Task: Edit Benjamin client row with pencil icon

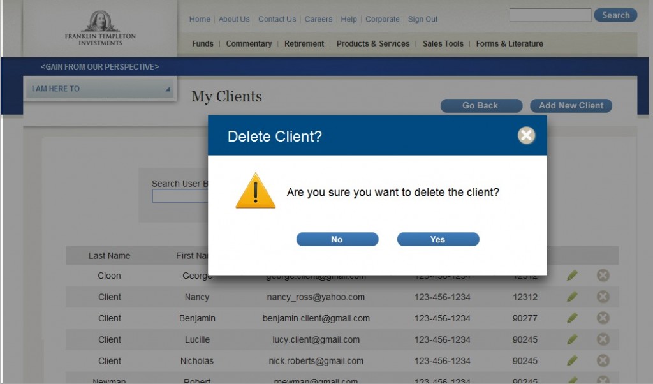Action: 572,318
